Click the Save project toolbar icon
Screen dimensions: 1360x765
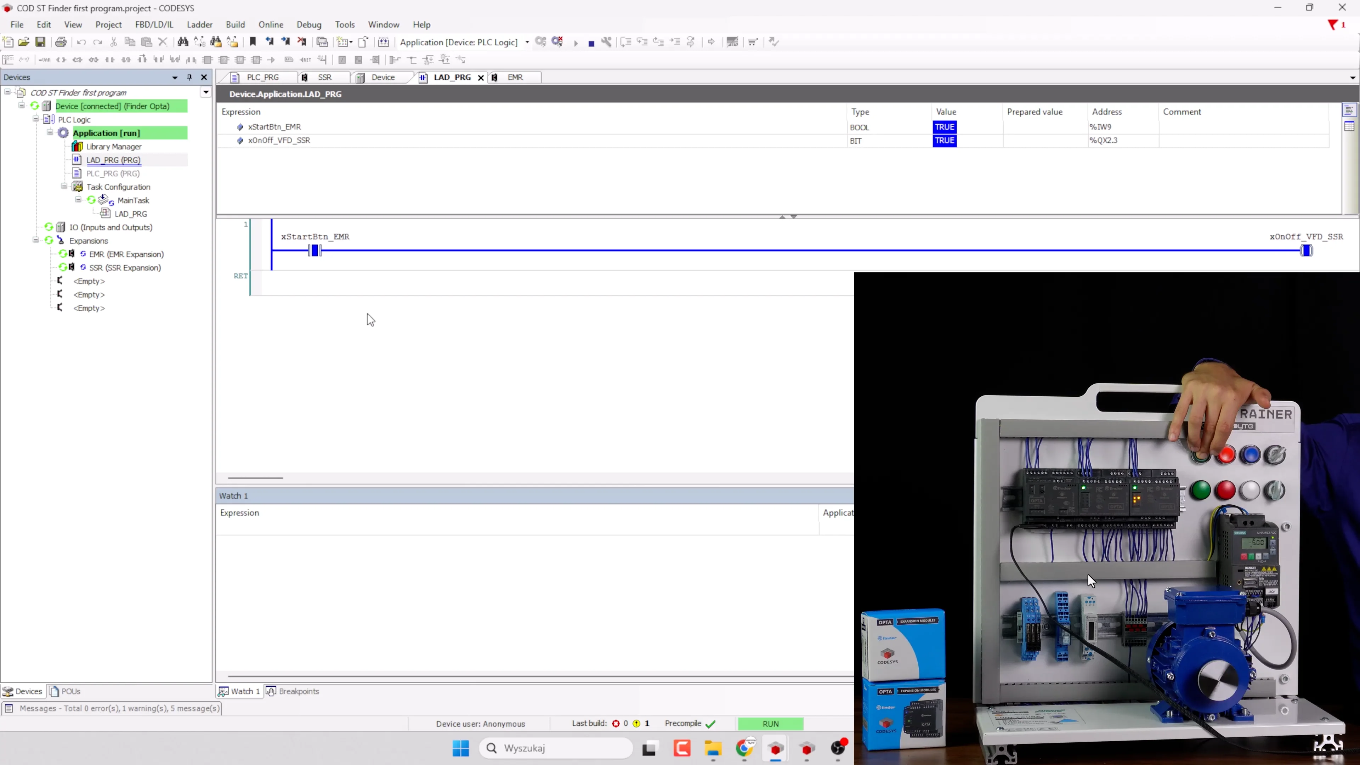40,42
